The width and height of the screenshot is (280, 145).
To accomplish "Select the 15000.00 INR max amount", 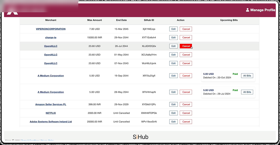I will click(x=95, y=37).
